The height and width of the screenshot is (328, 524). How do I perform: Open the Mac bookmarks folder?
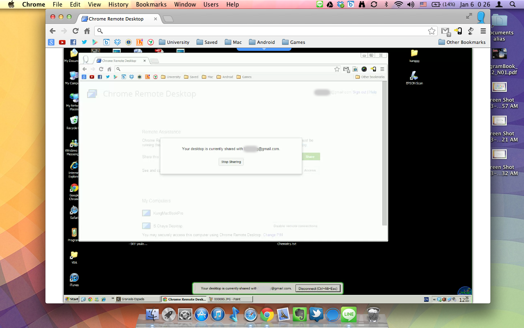click(x=233, y=42)
